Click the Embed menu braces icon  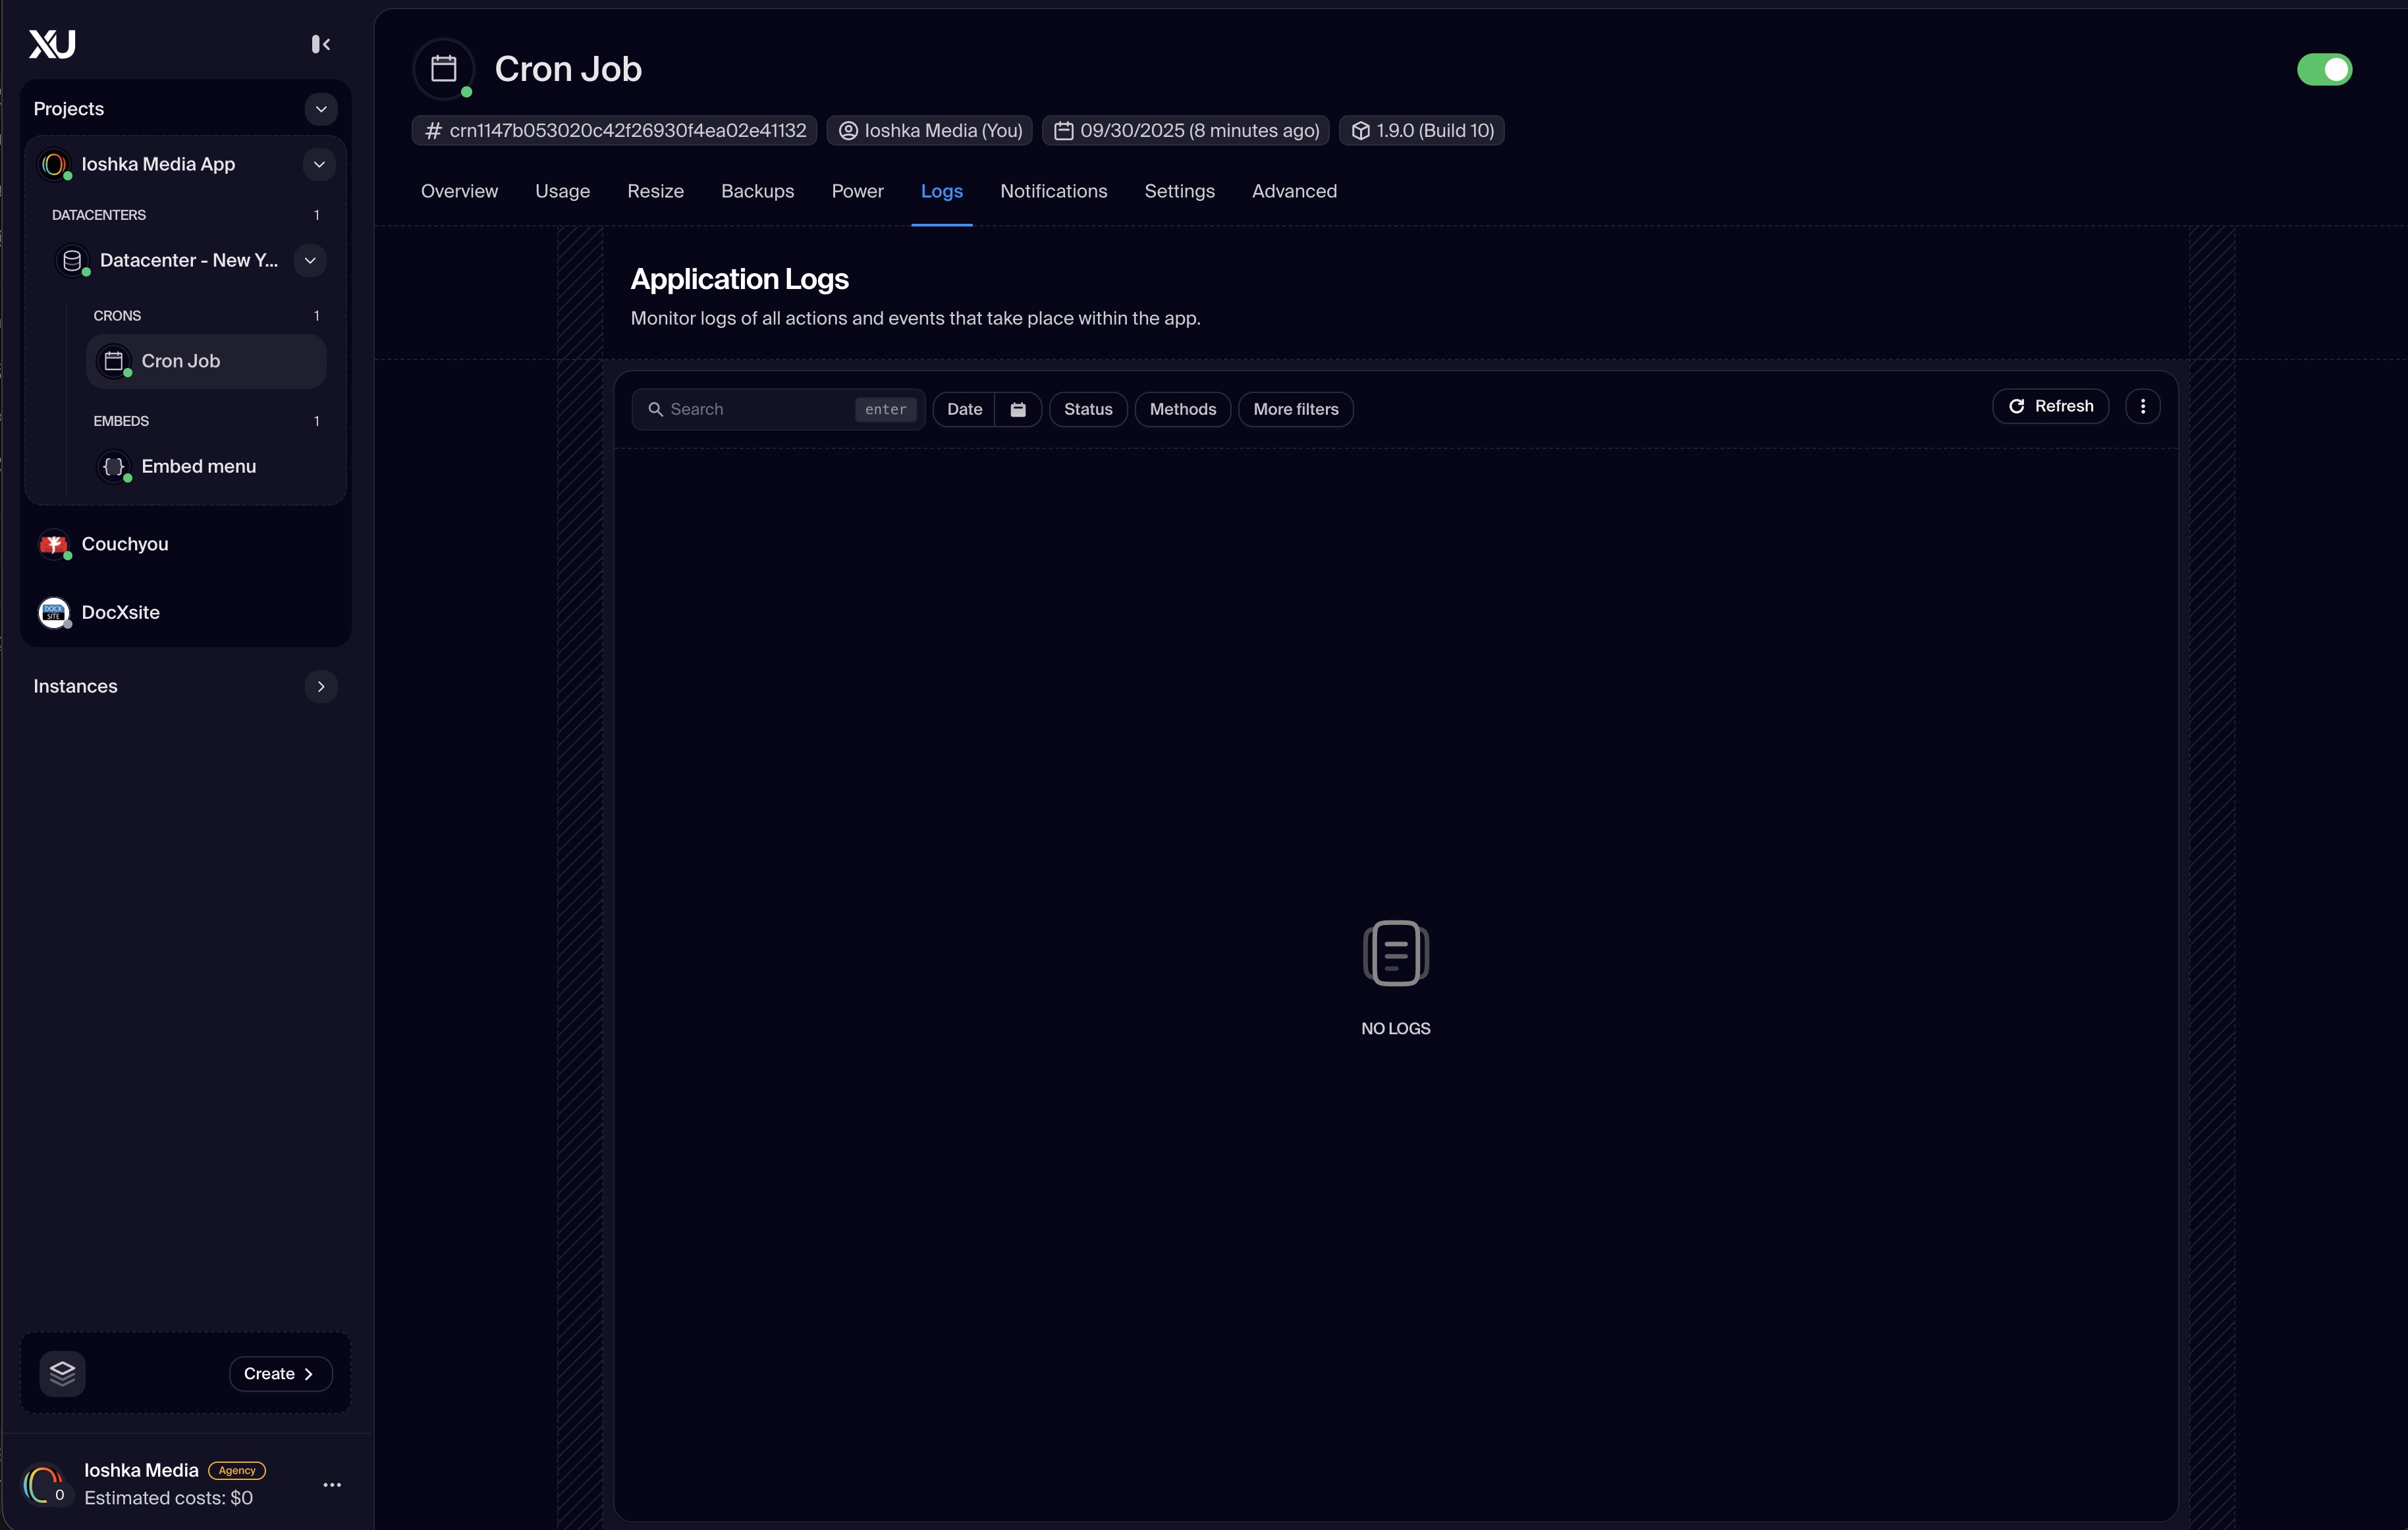tap(114, 467)
